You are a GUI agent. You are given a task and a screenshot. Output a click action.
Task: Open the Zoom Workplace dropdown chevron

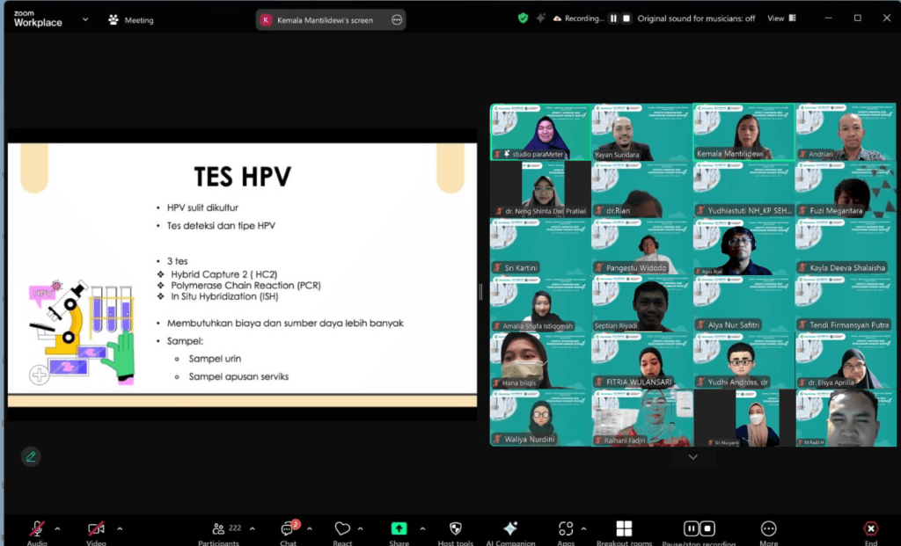85,18
